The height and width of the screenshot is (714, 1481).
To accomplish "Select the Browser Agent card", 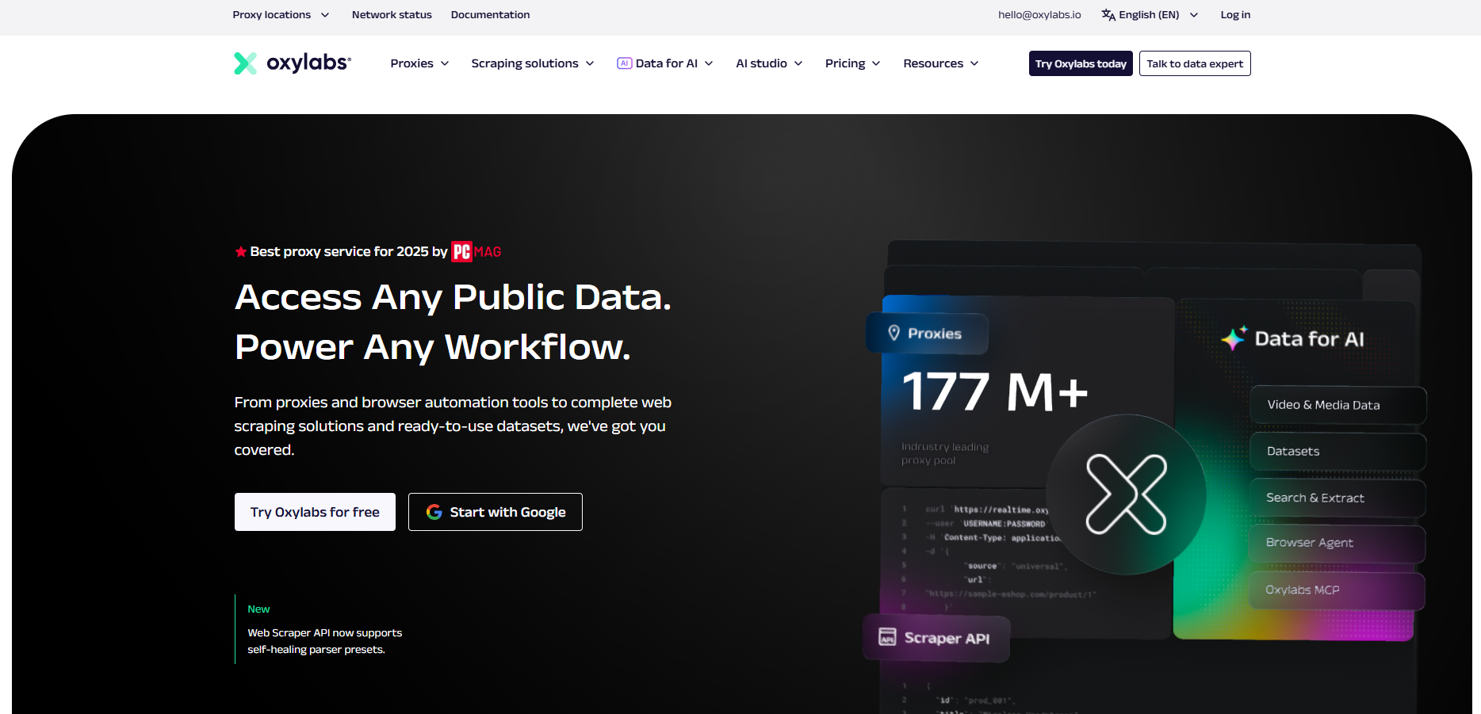I will point(1336,544).
